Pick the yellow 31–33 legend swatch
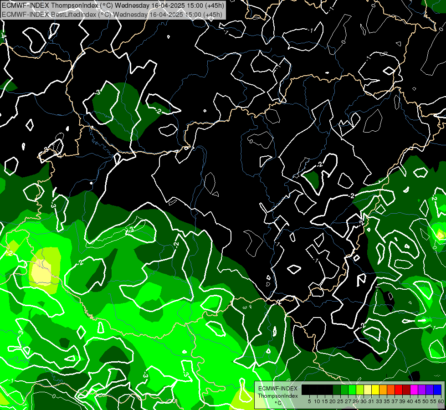This screenshot has height=410, width=446. [x=375, y=390]
